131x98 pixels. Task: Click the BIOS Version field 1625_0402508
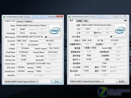click(x=30, y=37)
